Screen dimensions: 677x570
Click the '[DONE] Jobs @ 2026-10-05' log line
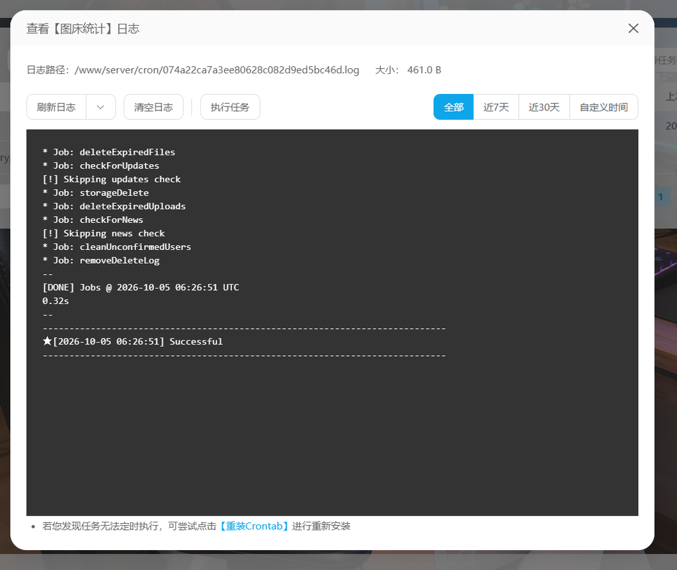point(141,288)
